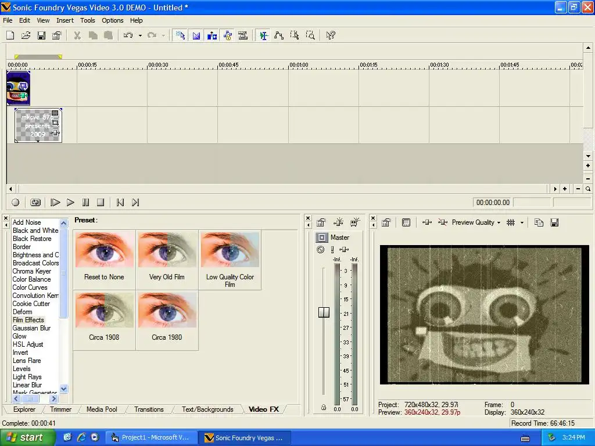Toggle Ignore Event Grouping button

click(243, 35)
